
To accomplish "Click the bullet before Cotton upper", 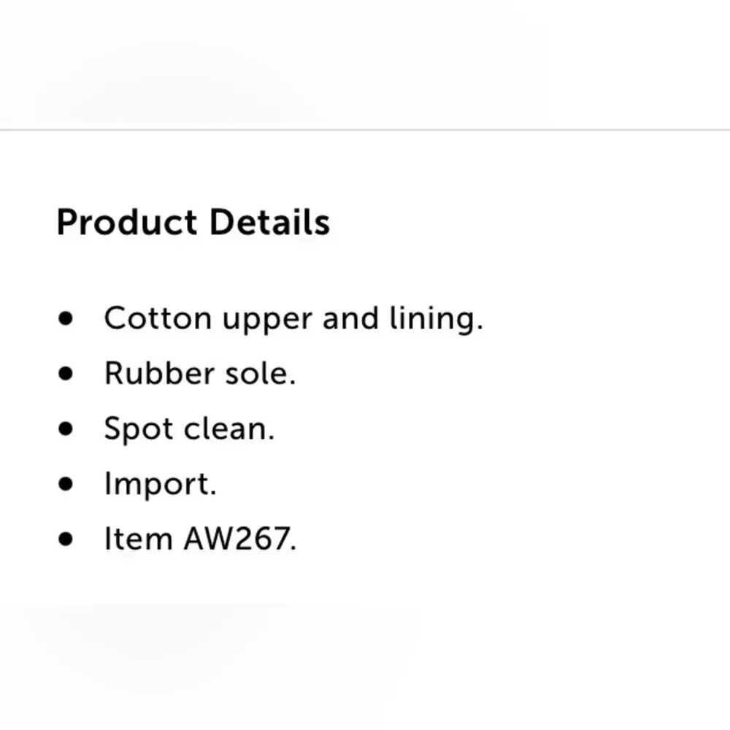I will coord(66,318).
